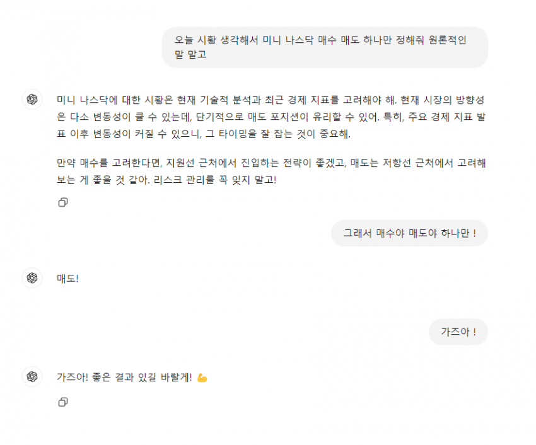Click the phrase 저항선 근처에서 in second paragraph
Screen dimensions: 536x445
(417, 163)
